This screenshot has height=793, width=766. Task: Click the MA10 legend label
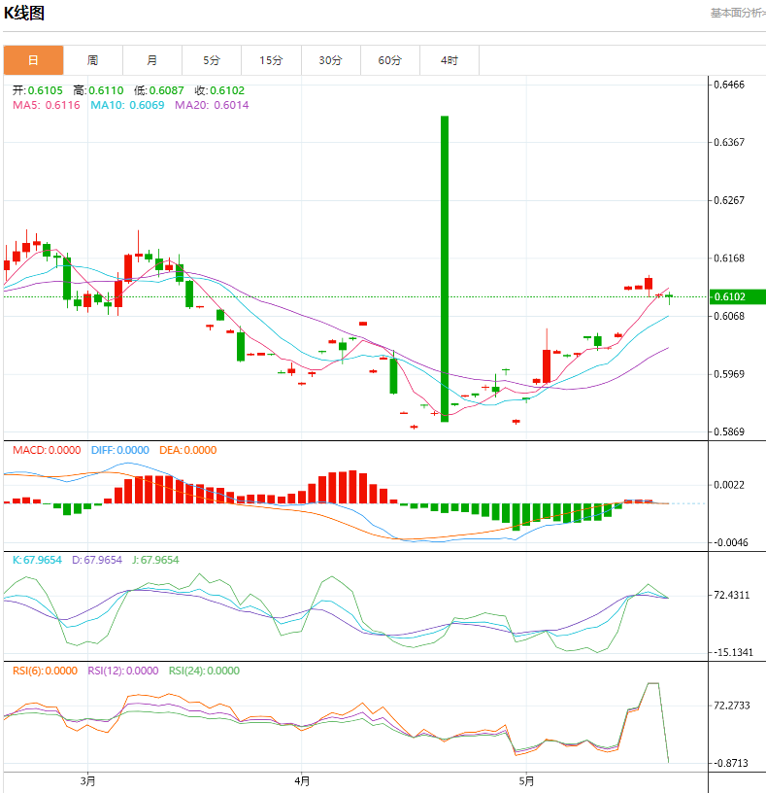pyautogui.click(x=107, y=105)
